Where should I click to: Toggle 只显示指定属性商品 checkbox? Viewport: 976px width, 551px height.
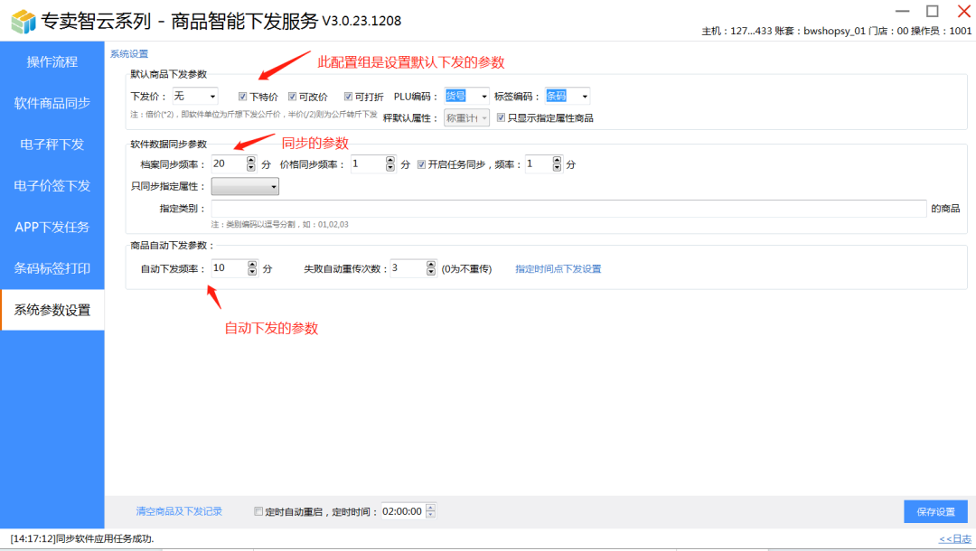click(501, 117)
